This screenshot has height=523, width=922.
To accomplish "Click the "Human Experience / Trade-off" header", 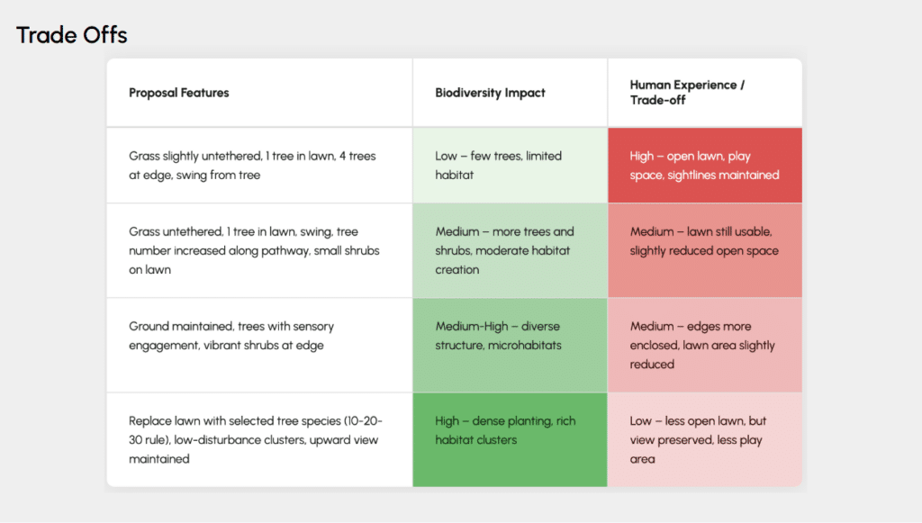I will tap(687, 93).
